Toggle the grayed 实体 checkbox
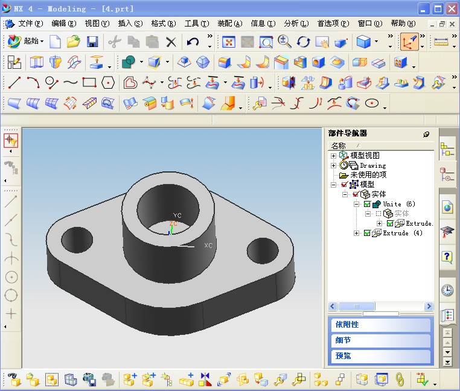Viewport: 460px width, 391px height. click(x=379, y=214)
